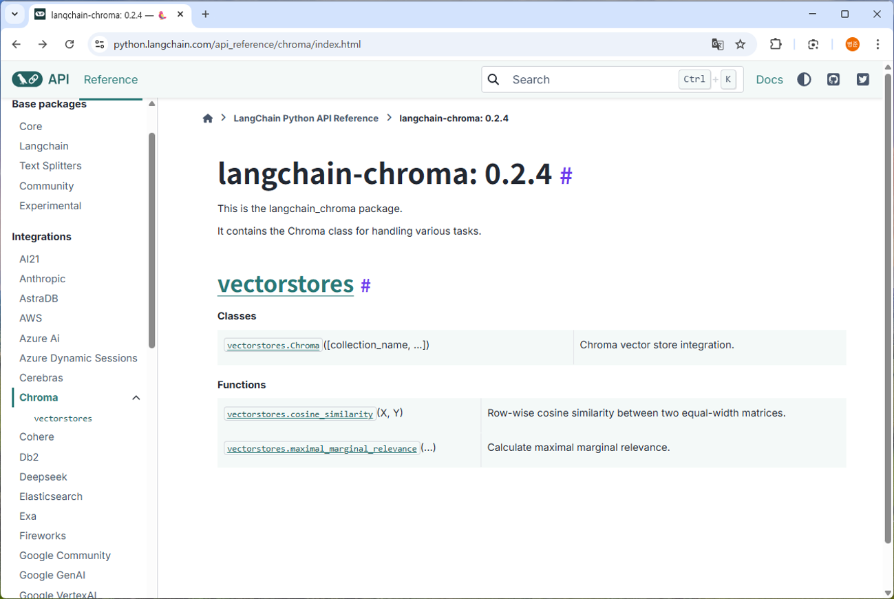
Task: Open the tab search dropdown arrow
Action: [x=14, y=14]
